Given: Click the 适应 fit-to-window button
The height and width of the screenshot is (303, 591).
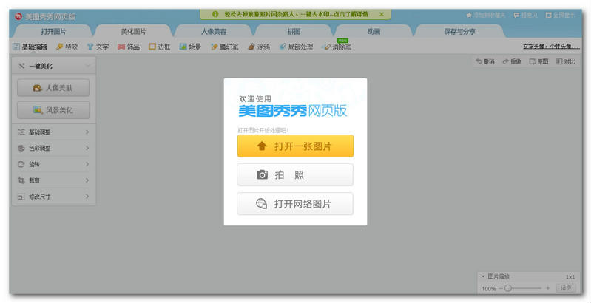Looking at the screenshot, I should 566,288.
